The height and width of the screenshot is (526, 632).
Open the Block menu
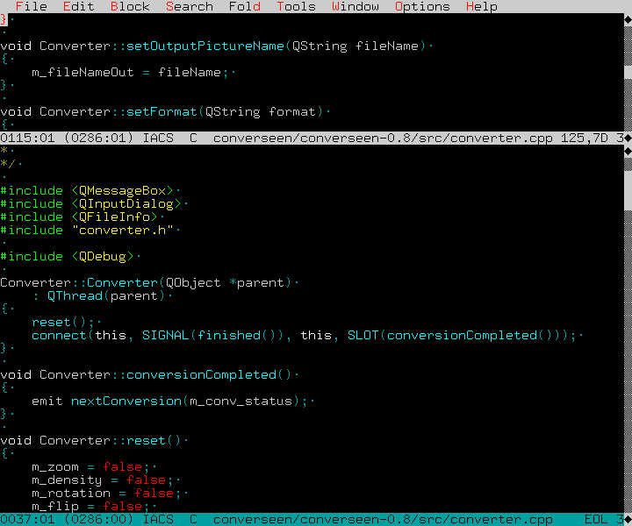[x=130, y=6]
